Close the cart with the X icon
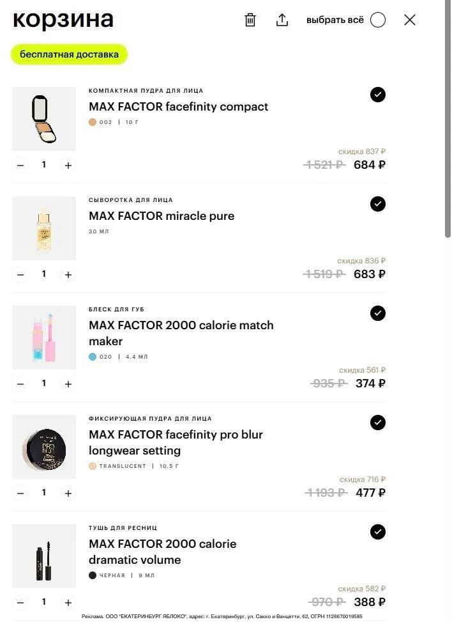Screen dimensions: 452x622 click(410, 20)
